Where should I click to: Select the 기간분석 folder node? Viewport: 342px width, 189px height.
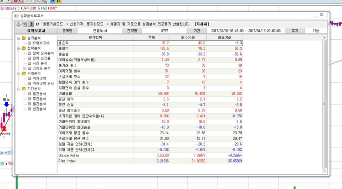34,89
